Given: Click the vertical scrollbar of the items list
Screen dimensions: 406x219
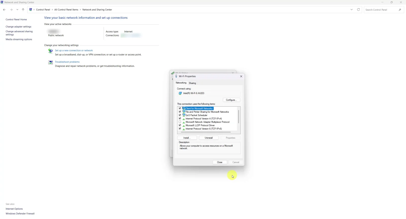Looking at the screenshot, I should 239,117.
